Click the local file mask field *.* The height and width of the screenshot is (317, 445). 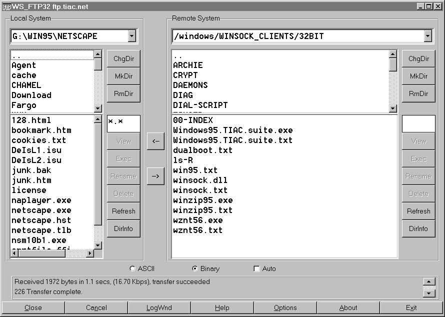coord(123,123)
